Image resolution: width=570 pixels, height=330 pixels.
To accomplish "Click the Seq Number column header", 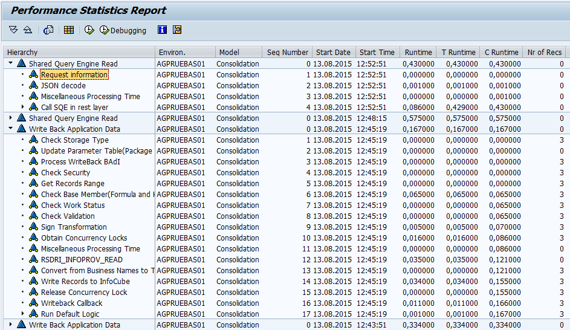I will pos(288,53).
